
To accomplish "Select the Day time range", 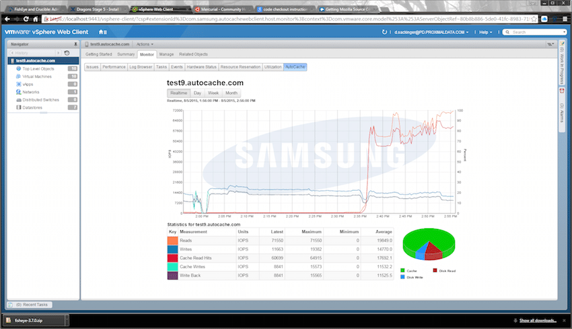I will (x=197, y=93).
